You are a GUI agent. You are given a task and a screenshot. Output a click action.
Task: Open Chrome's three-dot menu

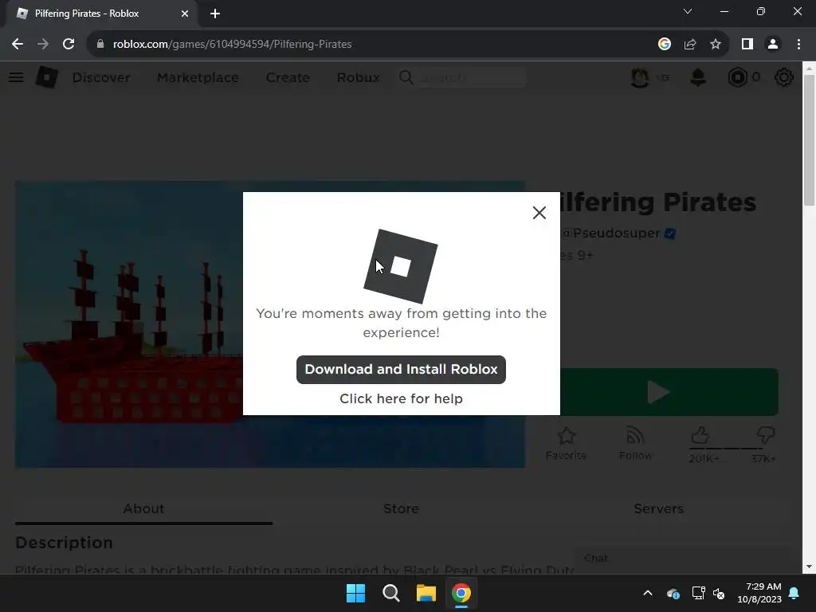tap(798, 45)
